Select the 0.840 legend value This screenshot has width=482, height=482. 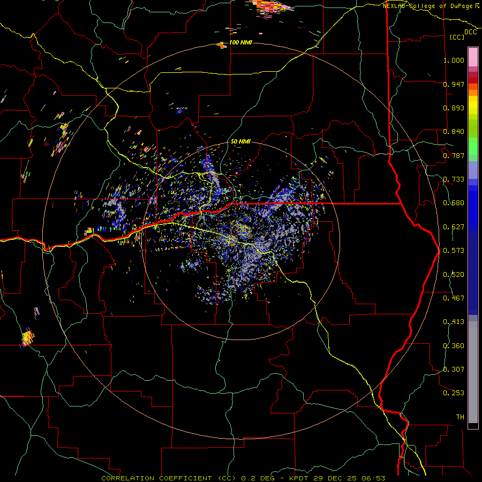454,132
